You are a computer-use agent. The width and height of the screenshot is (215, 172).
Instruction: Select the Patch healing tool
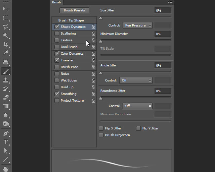pos(6,63)
